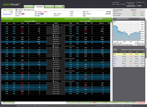
Task: Collapse the Dec 09 expiration group
Action: click(x=53, y=46)
